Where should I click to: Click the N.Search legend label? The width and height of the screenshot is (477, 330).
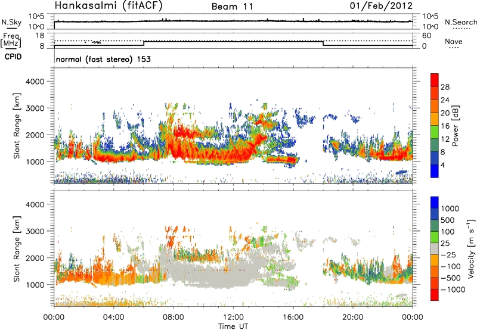[x=460, y=22]
